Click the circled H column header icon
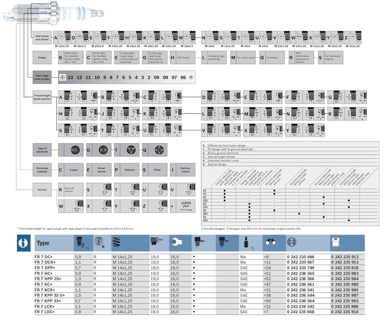The height and width of the screenshot is (320, 385). click(x=292, y=242)
